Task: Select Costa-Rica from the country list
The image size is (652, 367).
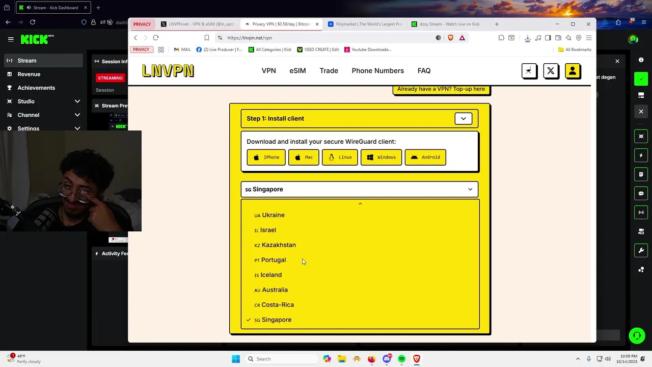Action: pyautogui.click(x=274, y=305)
